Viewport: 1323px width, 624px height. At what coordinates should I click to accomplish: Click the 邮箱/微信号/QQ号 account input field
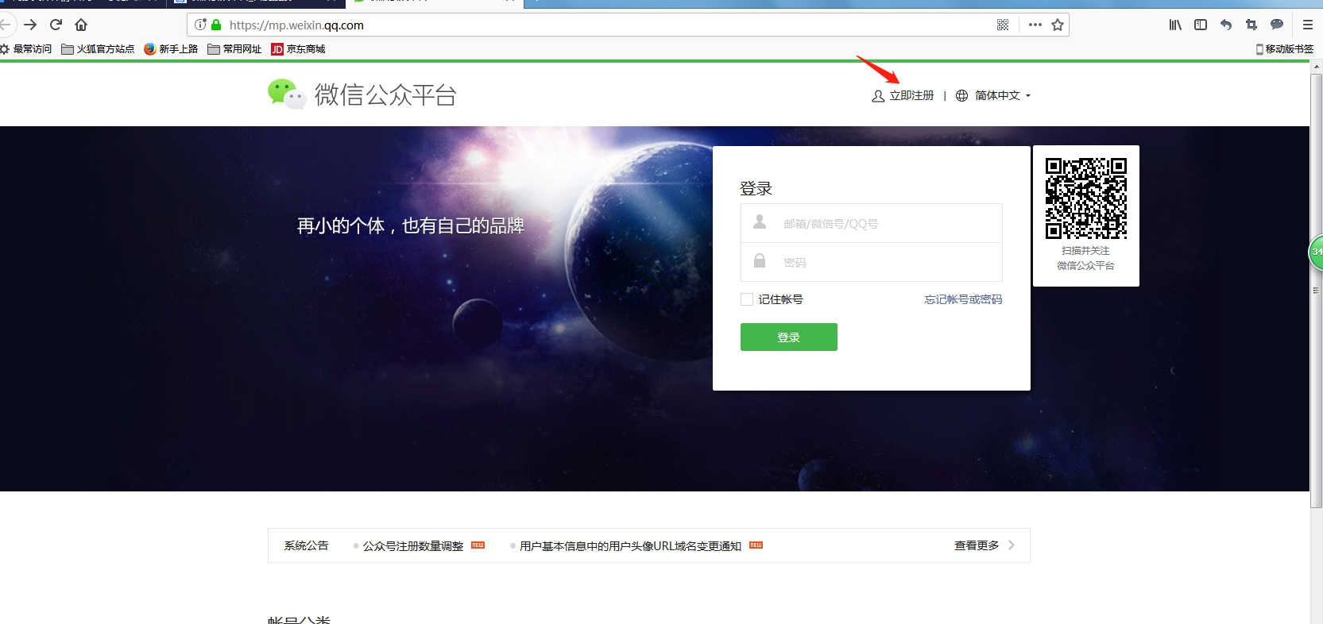(x=882, y=224)
